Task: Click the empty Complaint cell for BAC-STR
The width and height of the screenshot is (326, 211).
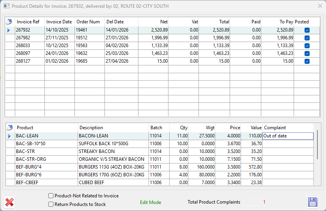Action: (287, 151)
